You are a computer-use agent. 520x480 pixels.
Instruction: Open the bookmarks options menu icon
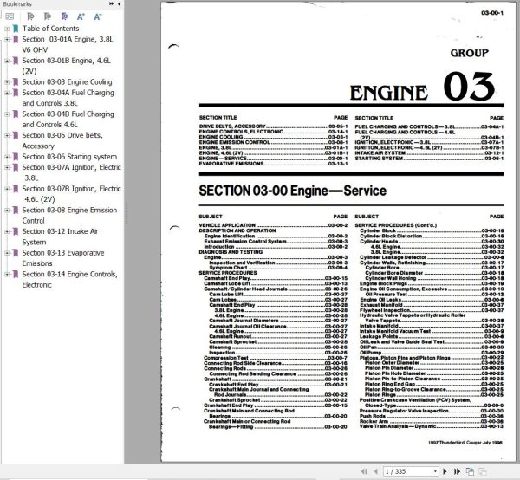tap(10, 16)
